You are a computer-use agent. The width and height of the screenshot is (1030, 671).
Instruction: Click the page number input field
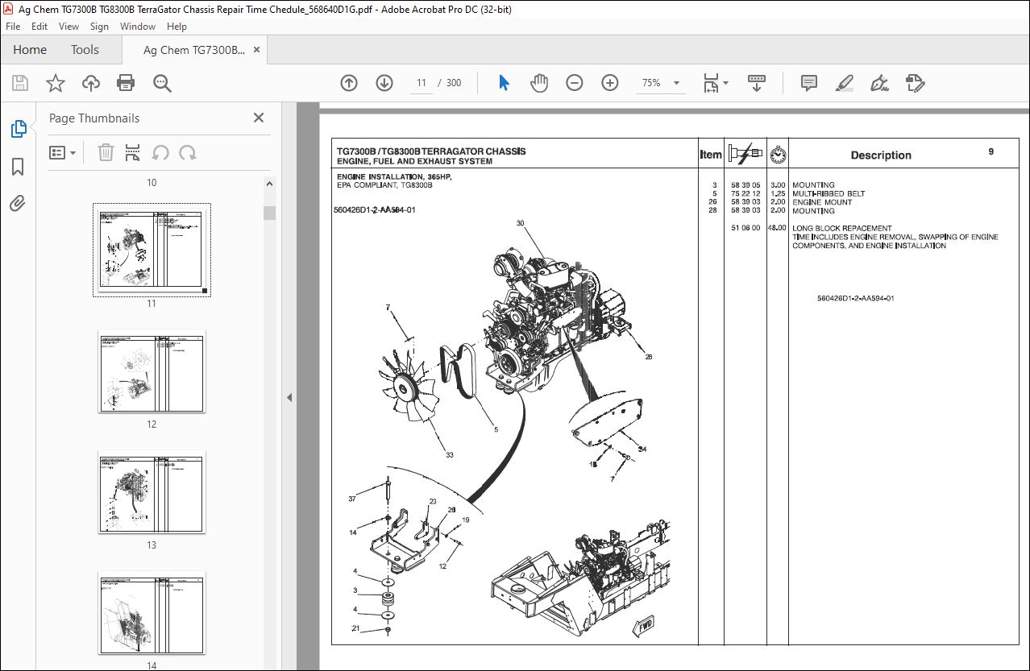[421, 83]
